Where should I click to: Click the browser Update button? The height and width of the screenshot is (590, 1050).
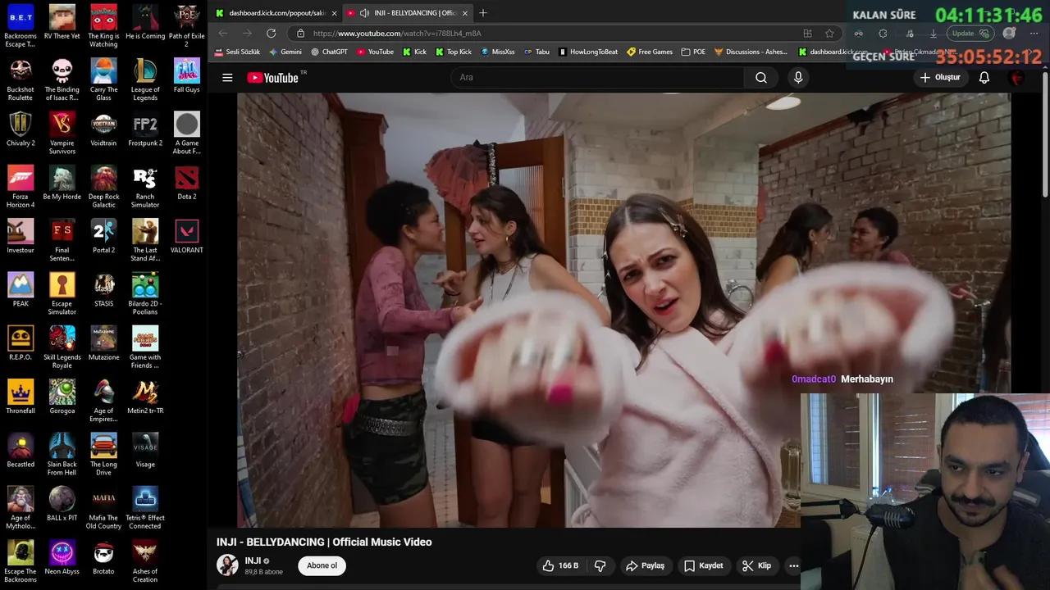970,34
